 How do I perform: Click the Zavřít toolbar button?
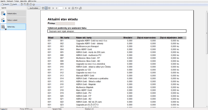[x=14, y=4]
